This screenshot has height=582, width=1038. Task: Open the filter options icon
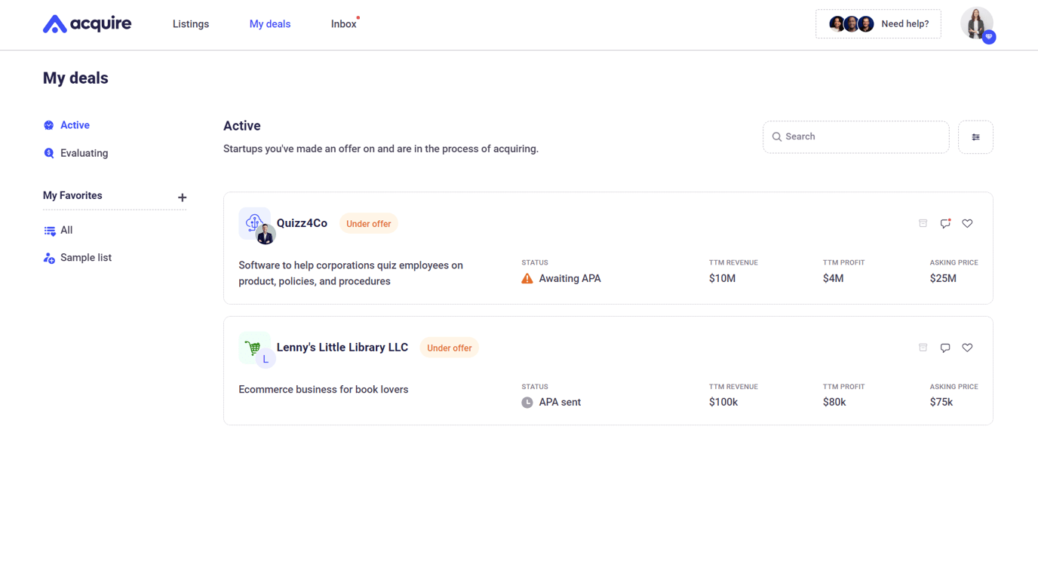[x=975, y=136]
